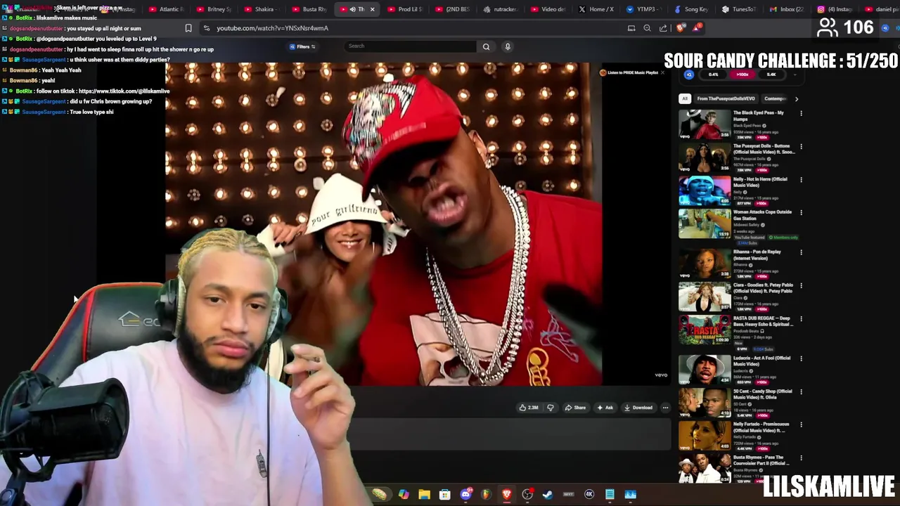Open menu for Nelly Hot In Herre

click(801, 179)
